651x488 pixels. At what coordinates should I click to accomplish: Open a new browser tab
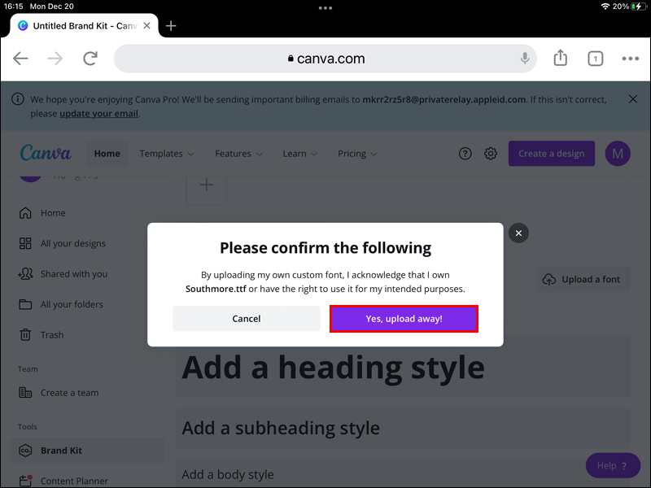click(171, 25)
